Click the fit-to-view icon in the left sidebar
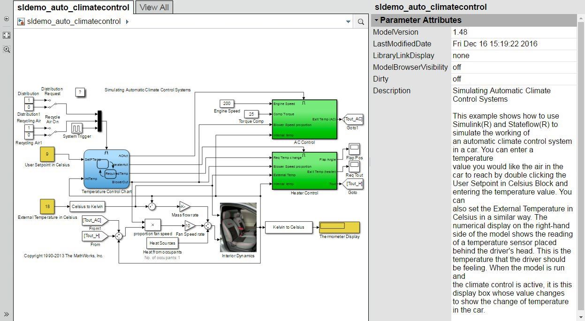The width and height of the screenshot is (585, 321). pyautogui.click(x=7, y=35)
